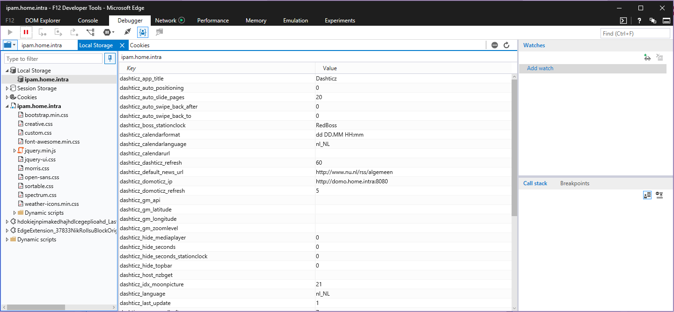The image size is (674, 312).
Task: Open the Experiments tab
Action: 340,21
